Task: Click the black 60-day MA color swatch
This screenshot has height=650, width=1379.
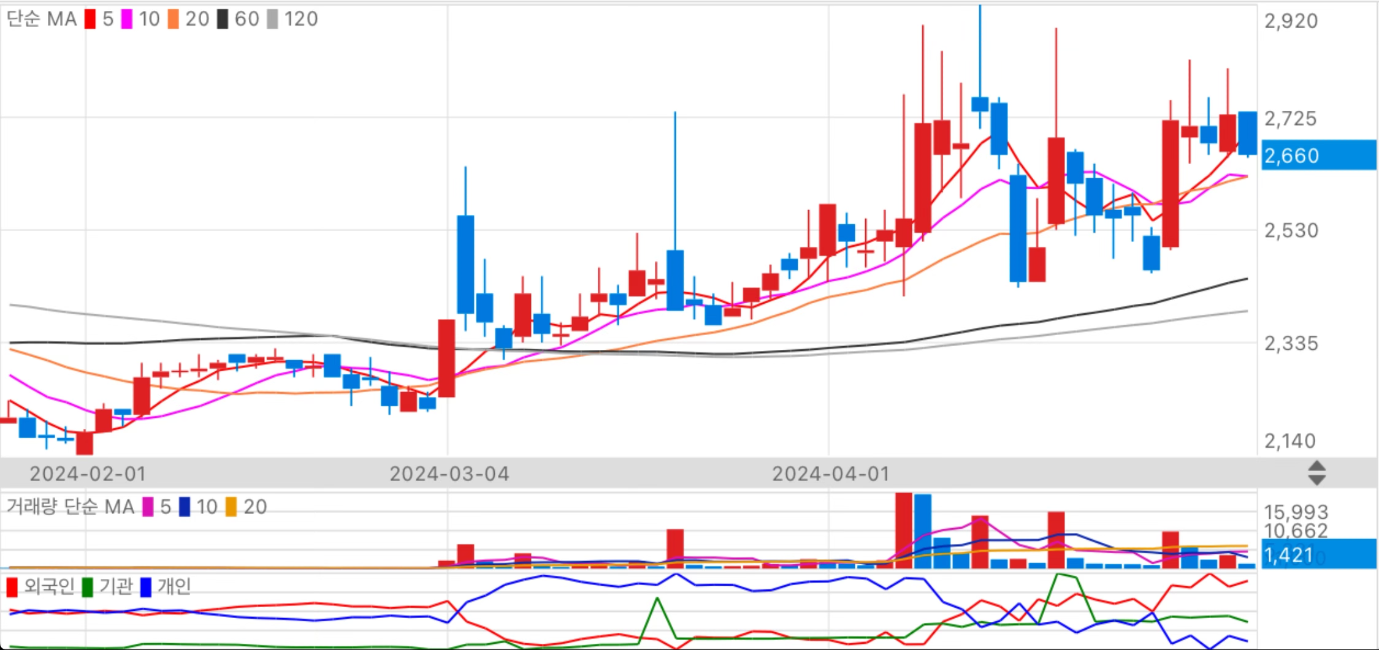Action: tap(223, 19)
